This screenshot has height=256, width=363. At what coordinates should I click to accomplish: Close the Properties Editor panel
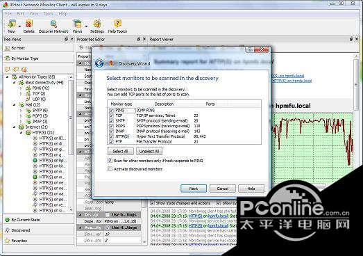pos(144,39)
